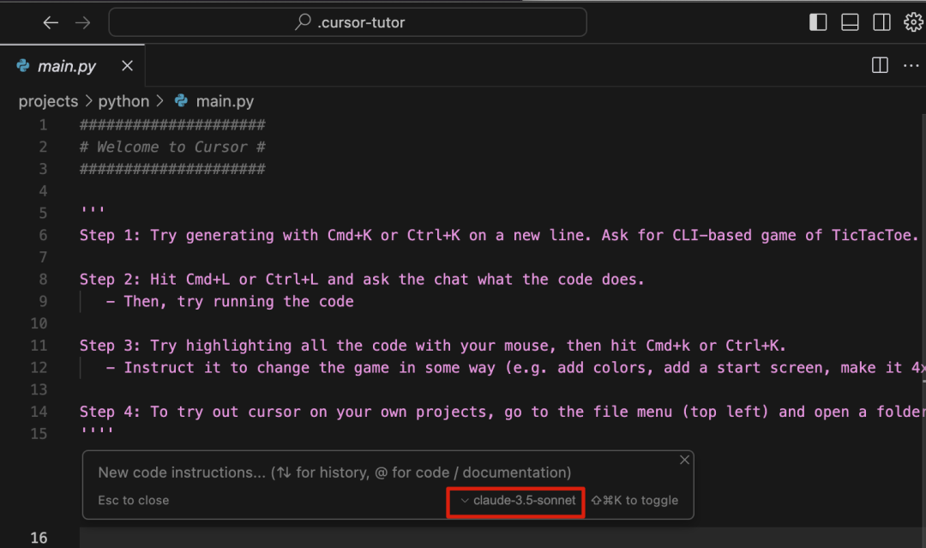The width and height of the screenshot is (926, 548).
Task: Select the main.py editor tab
Action: coord(72,65)
